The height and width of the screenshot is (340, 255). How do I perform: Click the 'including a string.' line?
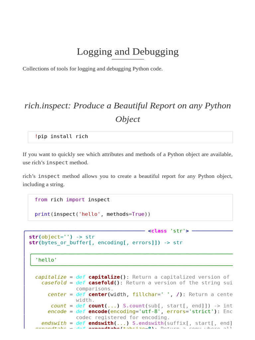point(43,185)
